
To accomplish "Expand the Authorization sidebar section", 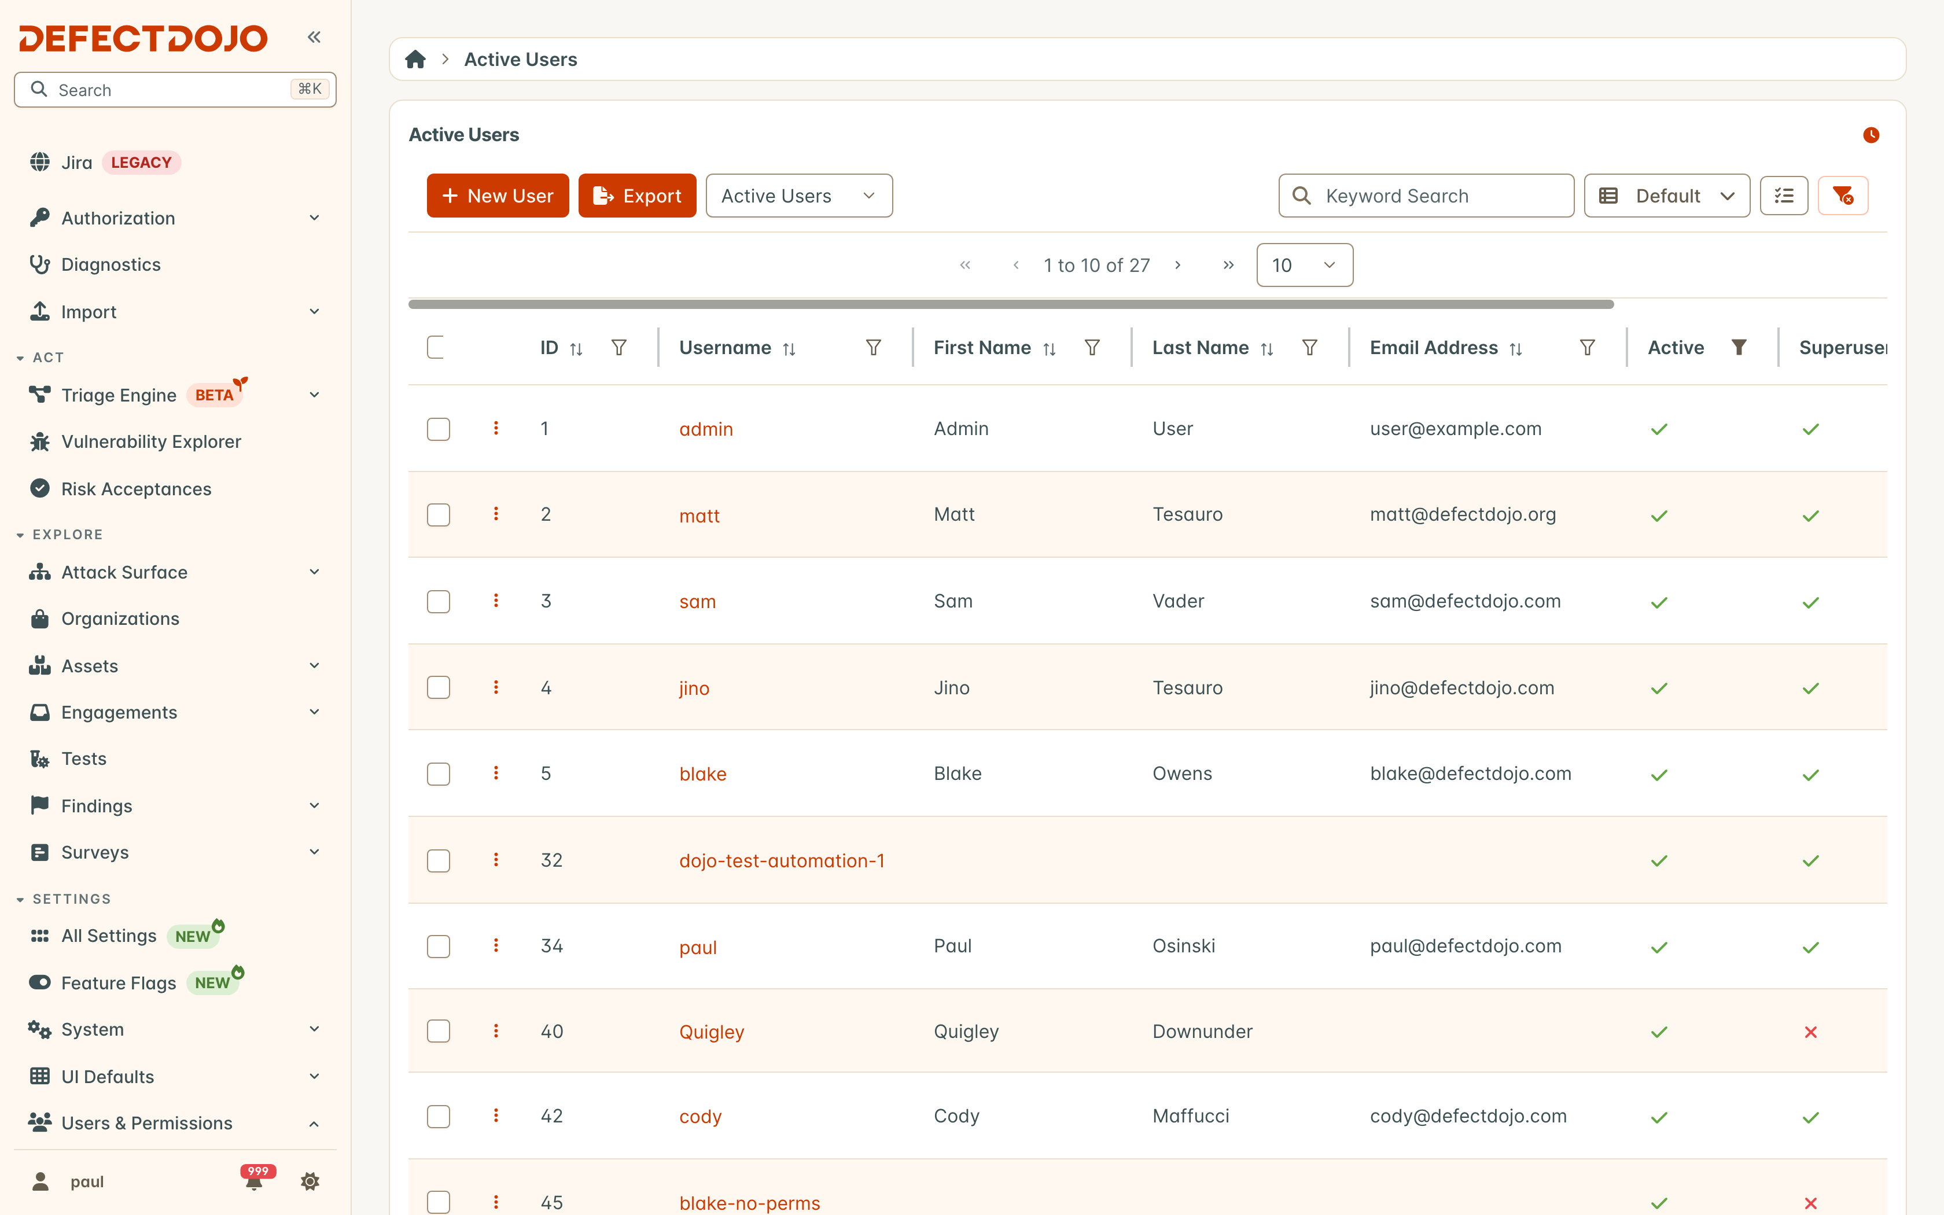I will coord(175,218).
